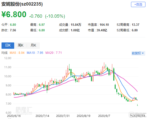Click the 市值 39.48亿 value

pos(102,30)
